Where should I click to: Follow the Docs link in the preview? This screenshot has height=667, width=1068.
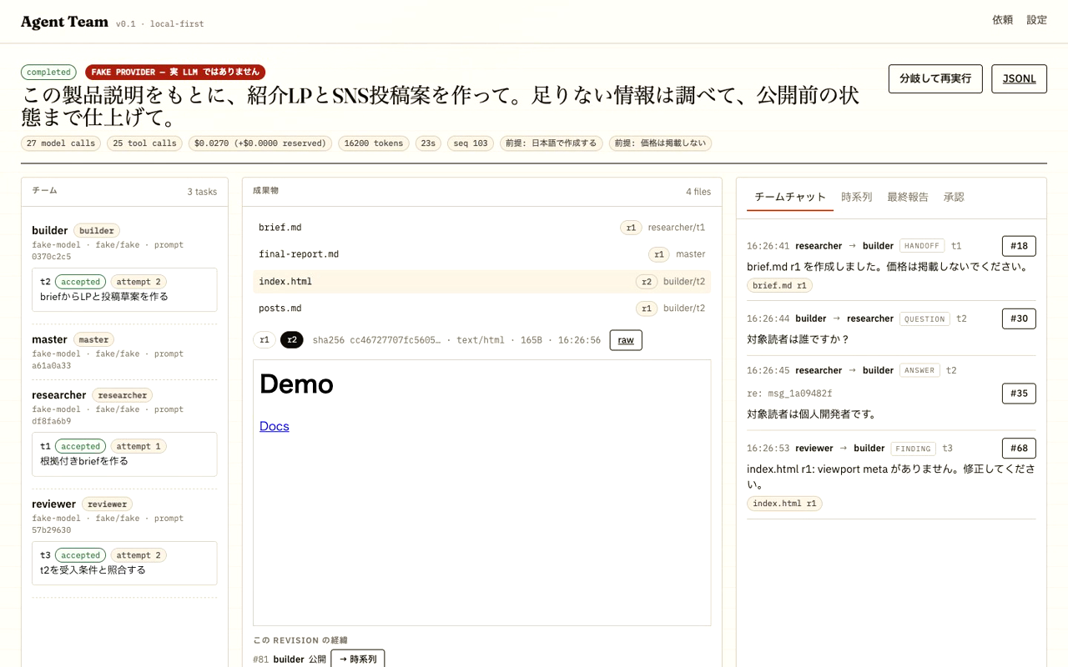(x=274, y=426)
